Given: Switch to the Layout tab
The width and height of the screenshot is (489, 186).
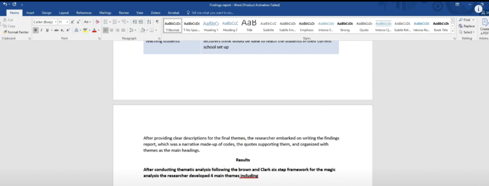Looking at the screenshot, I should 64,13.
